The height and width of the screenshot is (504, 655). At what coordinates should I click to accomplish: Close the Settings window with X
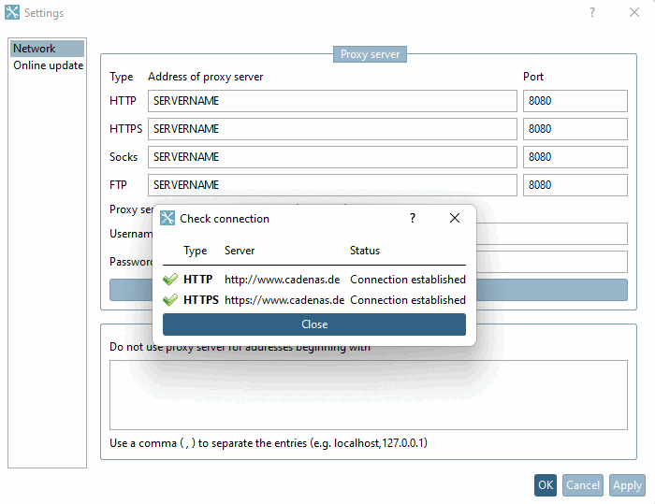click(x=634, y=12)
